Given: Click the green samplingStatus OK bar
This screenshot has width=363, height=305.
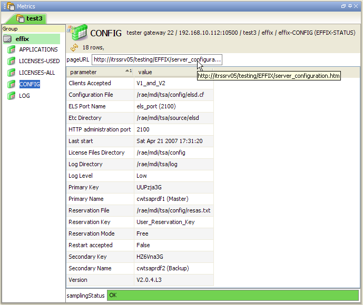Looking at the screenshot, I should 232,295.
